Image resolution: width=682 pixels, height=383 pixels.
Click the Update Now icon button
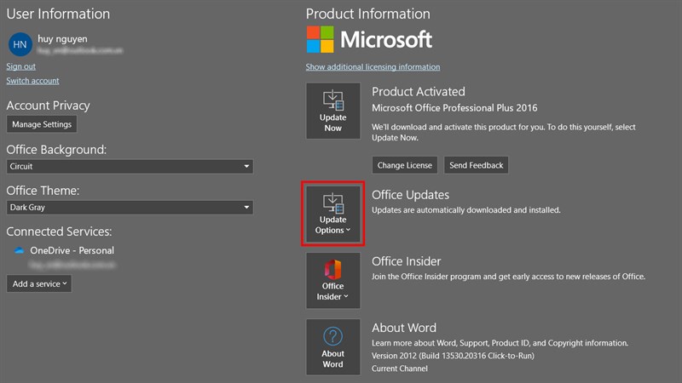[333, 111]
